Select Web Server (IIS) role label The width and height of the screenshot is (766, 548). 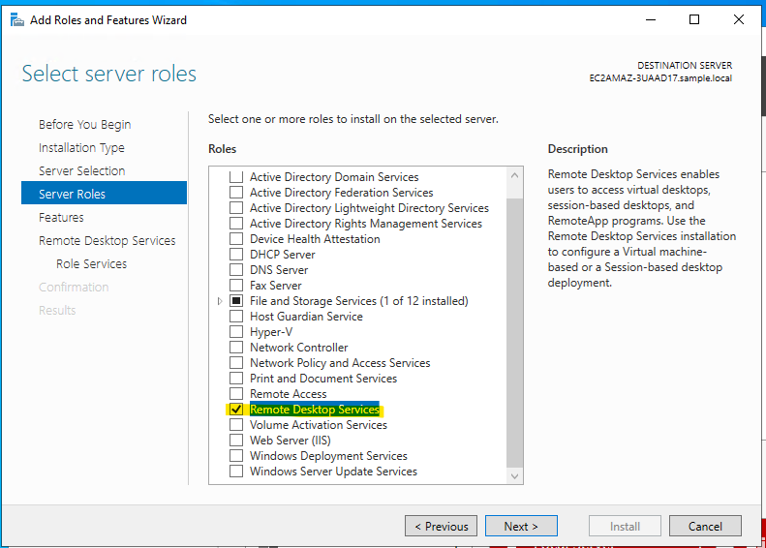point(291,441)
